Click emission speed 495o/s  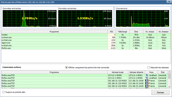(164, 38)
